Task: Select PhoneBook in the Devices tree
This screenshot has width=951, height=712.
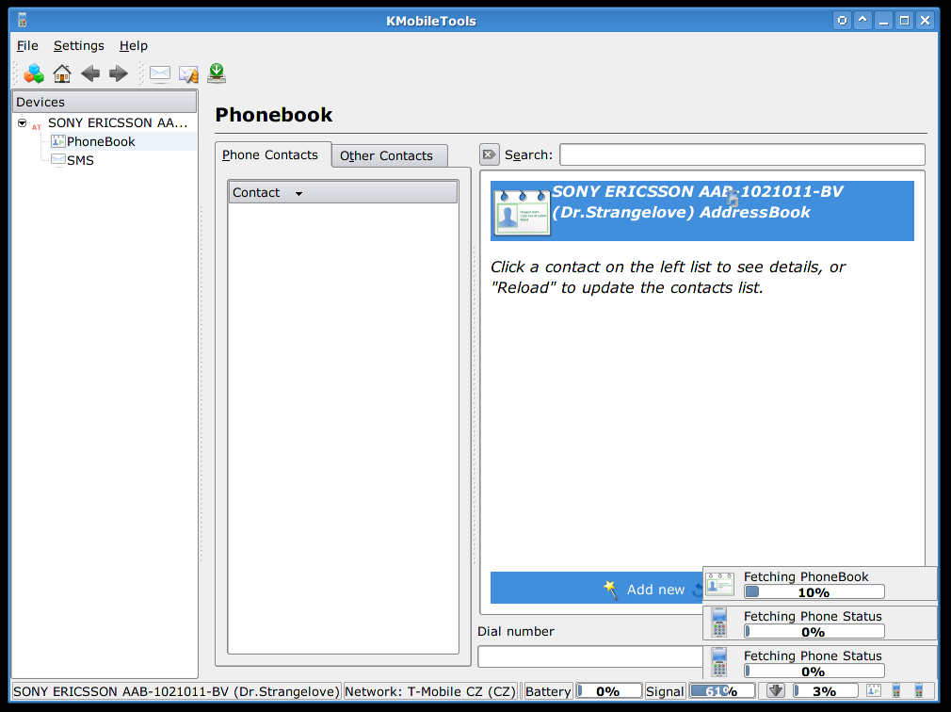Action: pyautogui.click(x=101, y=142)
